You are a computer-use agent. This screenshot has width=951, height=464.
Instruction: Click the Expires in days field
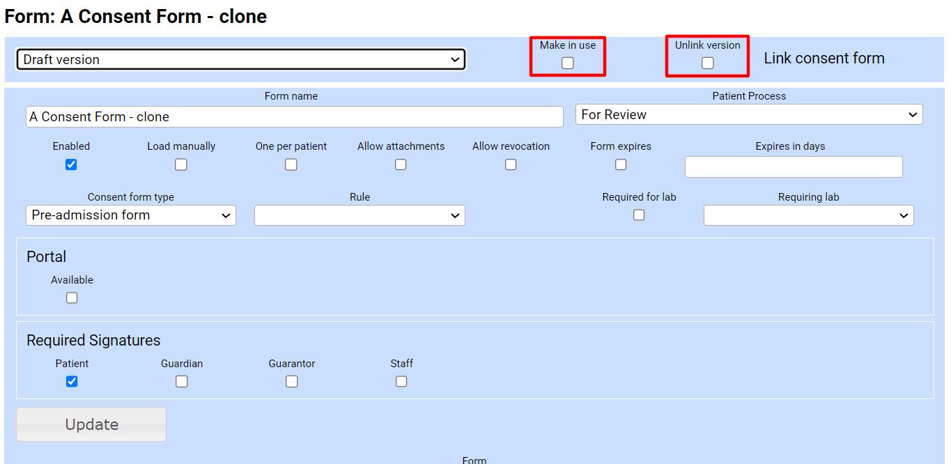coord(793,167)
